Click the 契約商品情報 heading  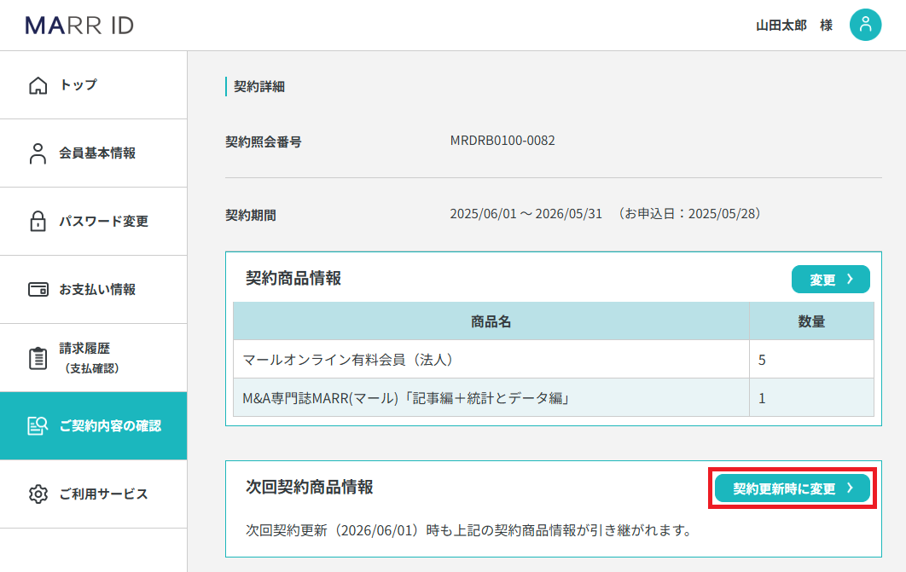[x=293, y=278]
